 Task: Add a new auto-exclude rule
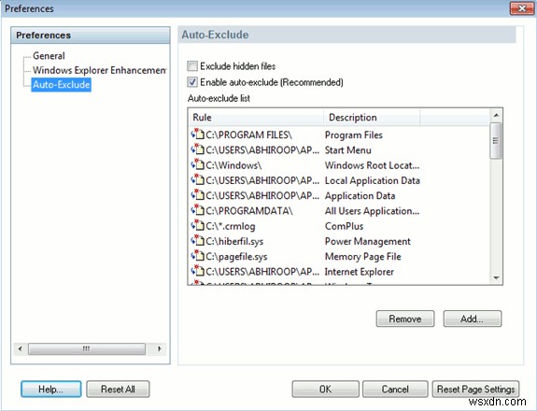tap(473, 319)
